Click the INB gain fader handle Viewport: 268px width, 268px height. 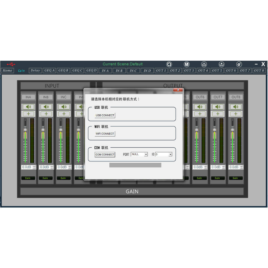[43, 129]
